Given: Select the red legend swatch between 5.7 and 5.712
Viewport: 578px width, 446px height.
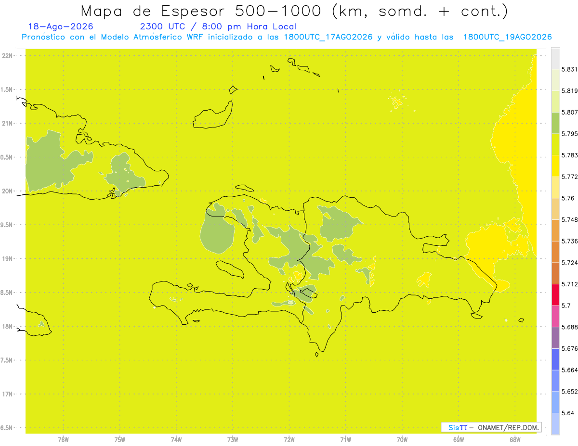Looking at the screenshot, I should [x=555, y=294].
